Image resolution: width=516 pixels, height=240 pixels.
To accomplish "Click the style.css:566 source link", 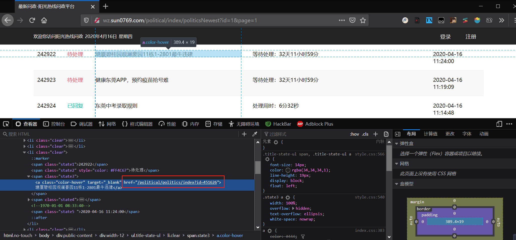I will click(369, 154).
